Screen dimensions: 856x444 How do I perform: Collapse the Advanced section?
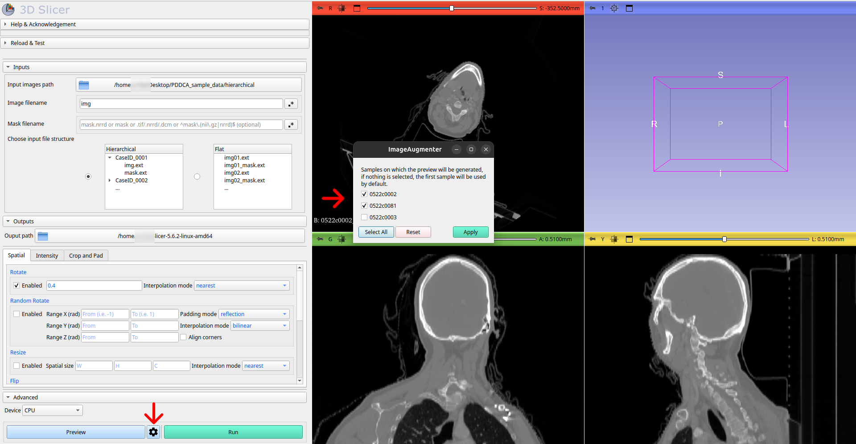pyautogui.click(x=155, y=398)
